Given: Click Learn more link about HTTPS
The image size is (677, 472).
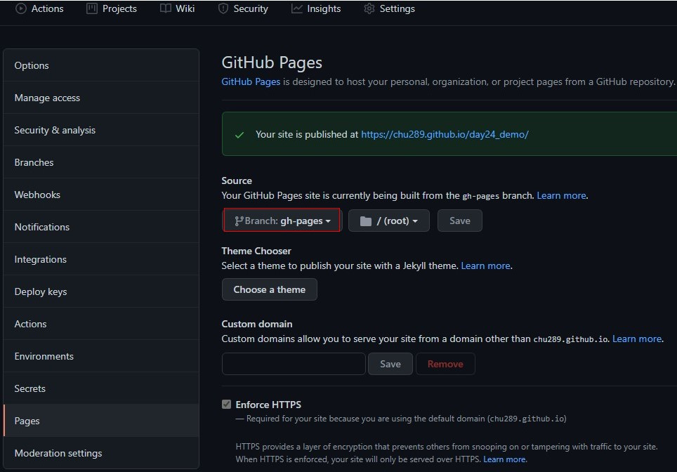Looking at the screenshot, I should coord(504,459).
